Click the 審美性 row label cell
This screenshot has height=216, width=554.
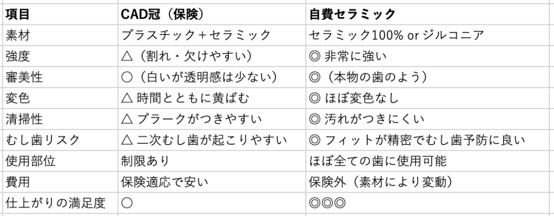click(24, 77)
